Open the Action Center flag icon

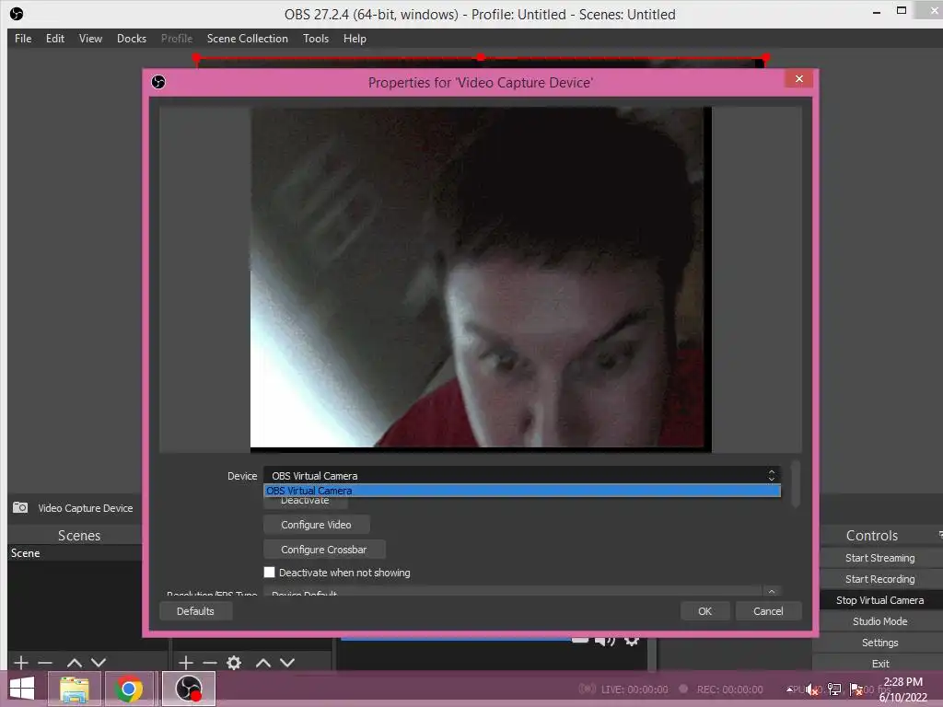click(856, 690)
